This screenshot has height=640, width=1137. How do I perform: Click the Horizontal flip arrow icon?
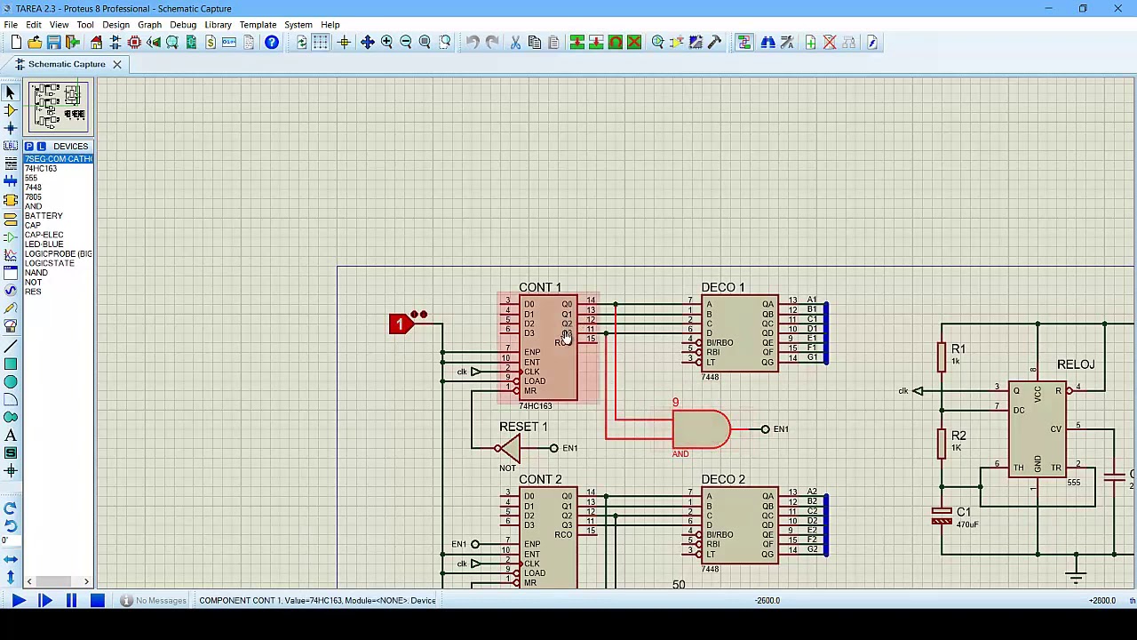coord(11,559)
